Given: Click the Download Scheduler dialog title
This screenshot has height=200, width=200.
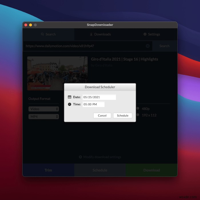Looking at the screenshot, I should point(100,87).
